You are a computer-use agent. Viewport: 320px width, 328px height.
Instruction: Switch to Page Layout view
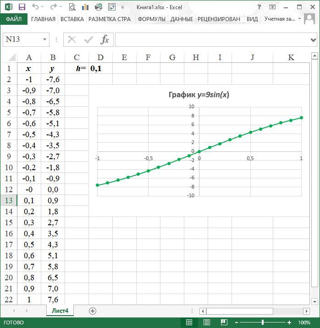(x=206, y=322)
